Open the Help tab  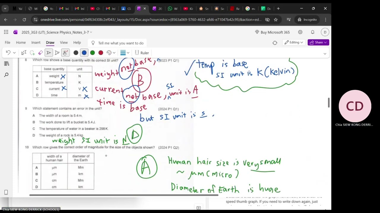(77, 43)
